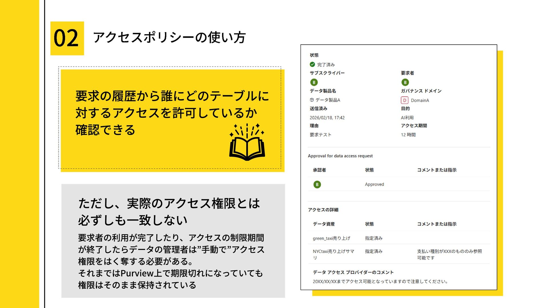
Task: Click the green completed status checkmark icon
Action: click(312, 64)
